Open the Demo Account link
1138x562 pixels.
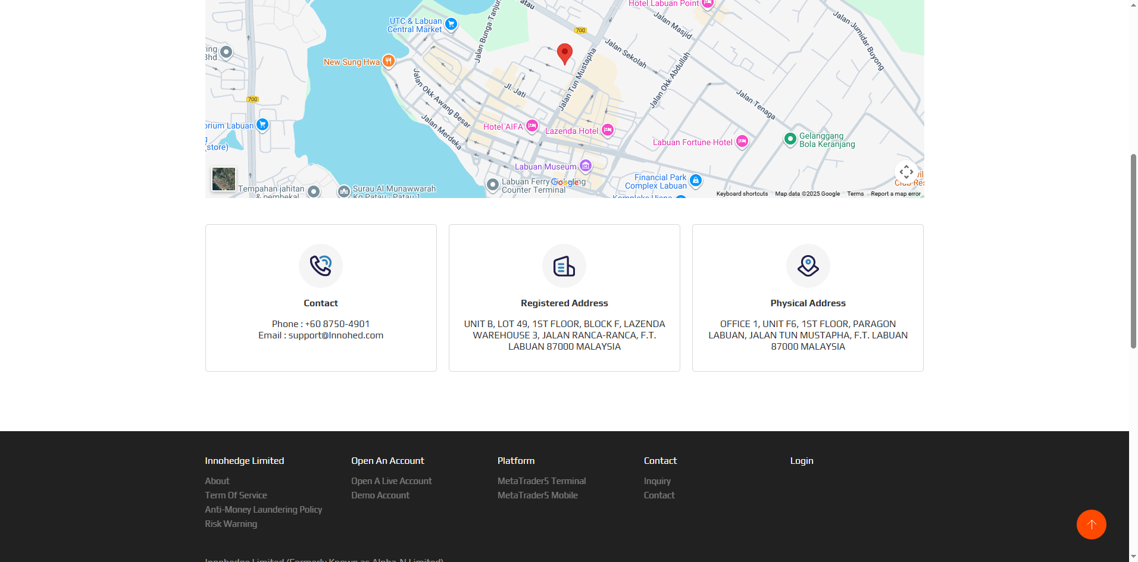coord(380,495)
